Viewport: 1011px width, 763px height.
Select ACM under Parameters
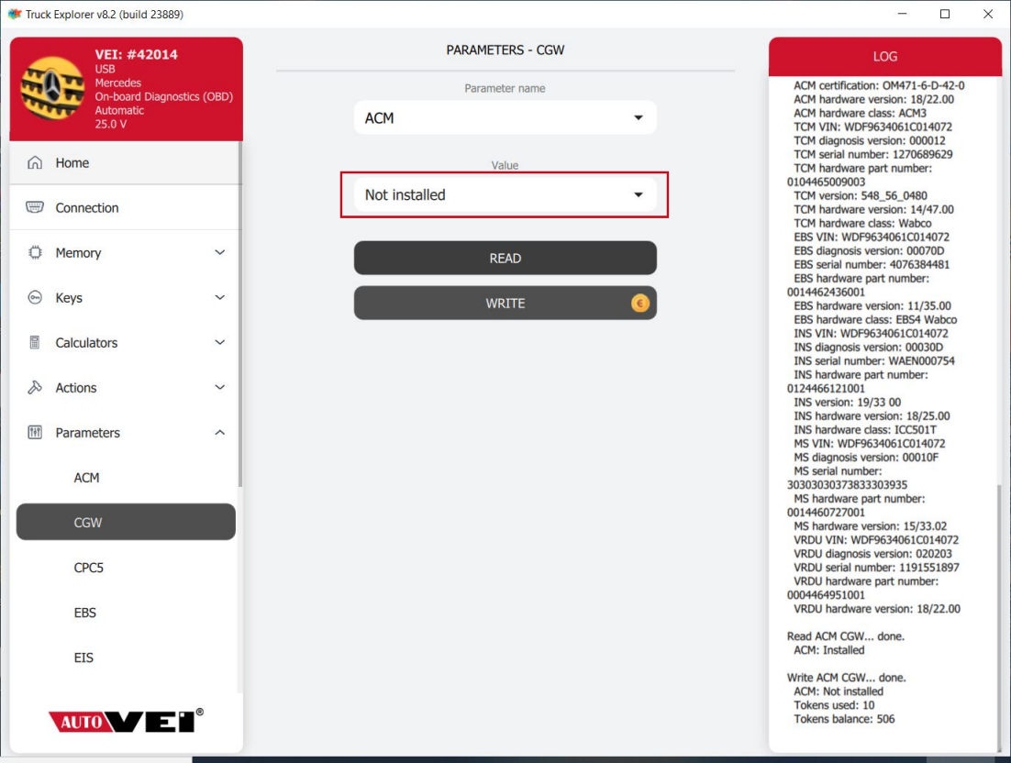(x=87, y=478)
